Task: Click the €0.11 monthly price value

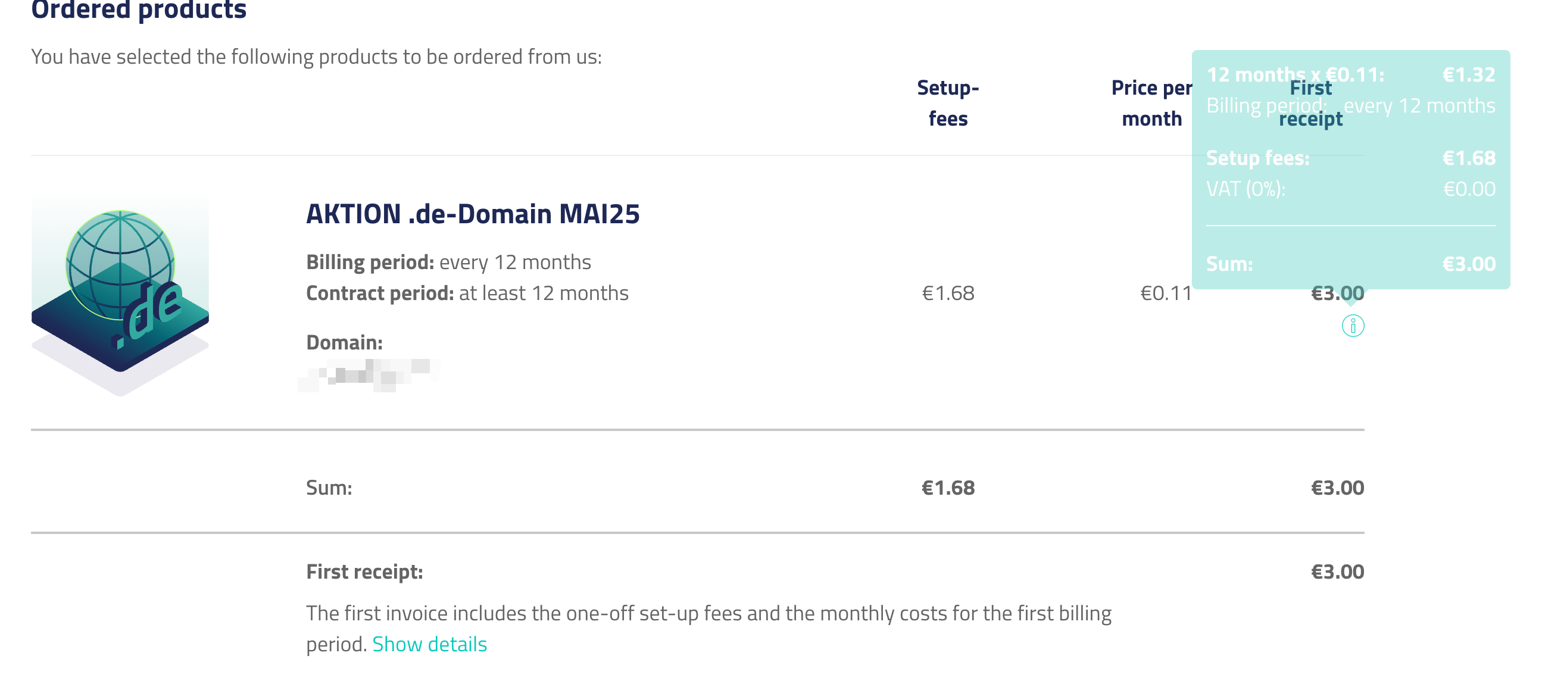Action: tap(1166, 293)
